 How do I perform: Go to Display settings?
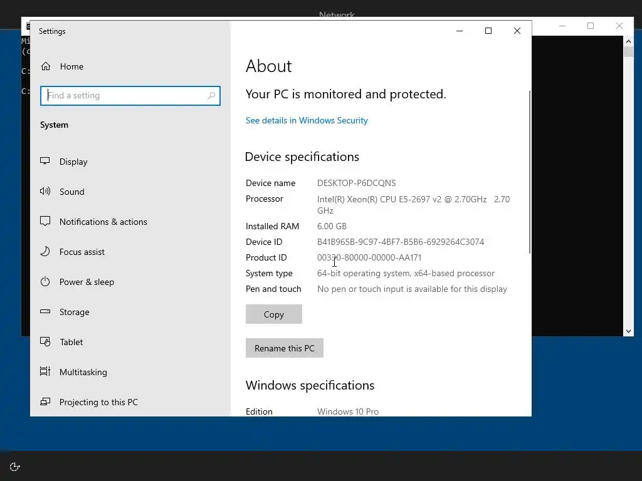[73, 162]
